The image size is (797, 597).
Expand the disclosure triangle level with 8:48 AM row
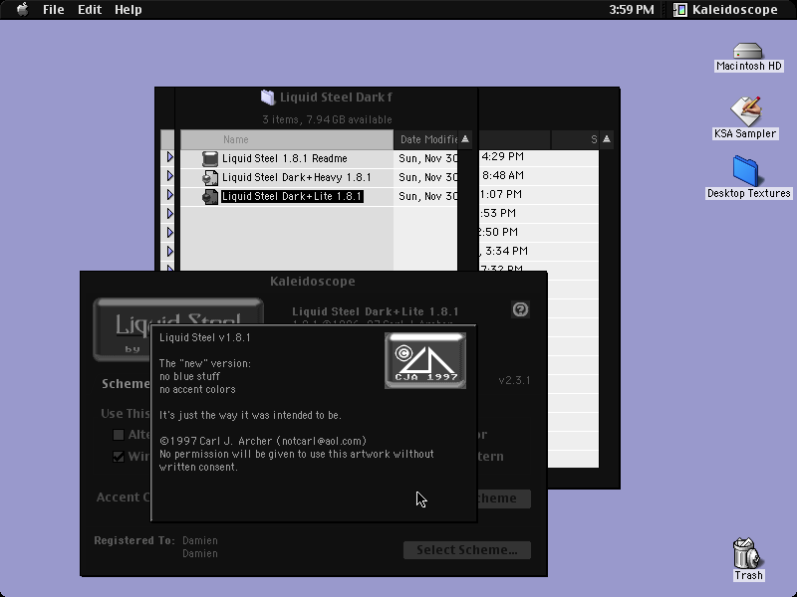(x=169, y=176)
